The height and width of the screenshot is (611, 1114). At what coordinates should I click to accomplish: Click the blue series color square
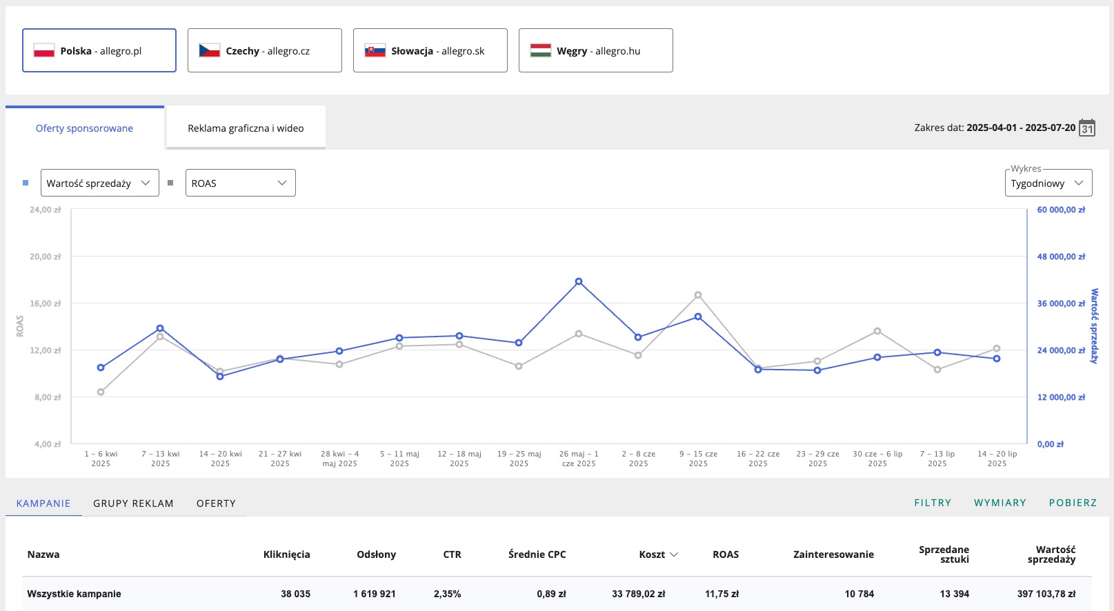[x=26, y=183]
